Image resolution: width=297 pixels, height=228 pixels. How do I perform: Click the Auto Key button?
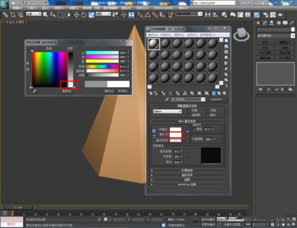tap(208, 219)
